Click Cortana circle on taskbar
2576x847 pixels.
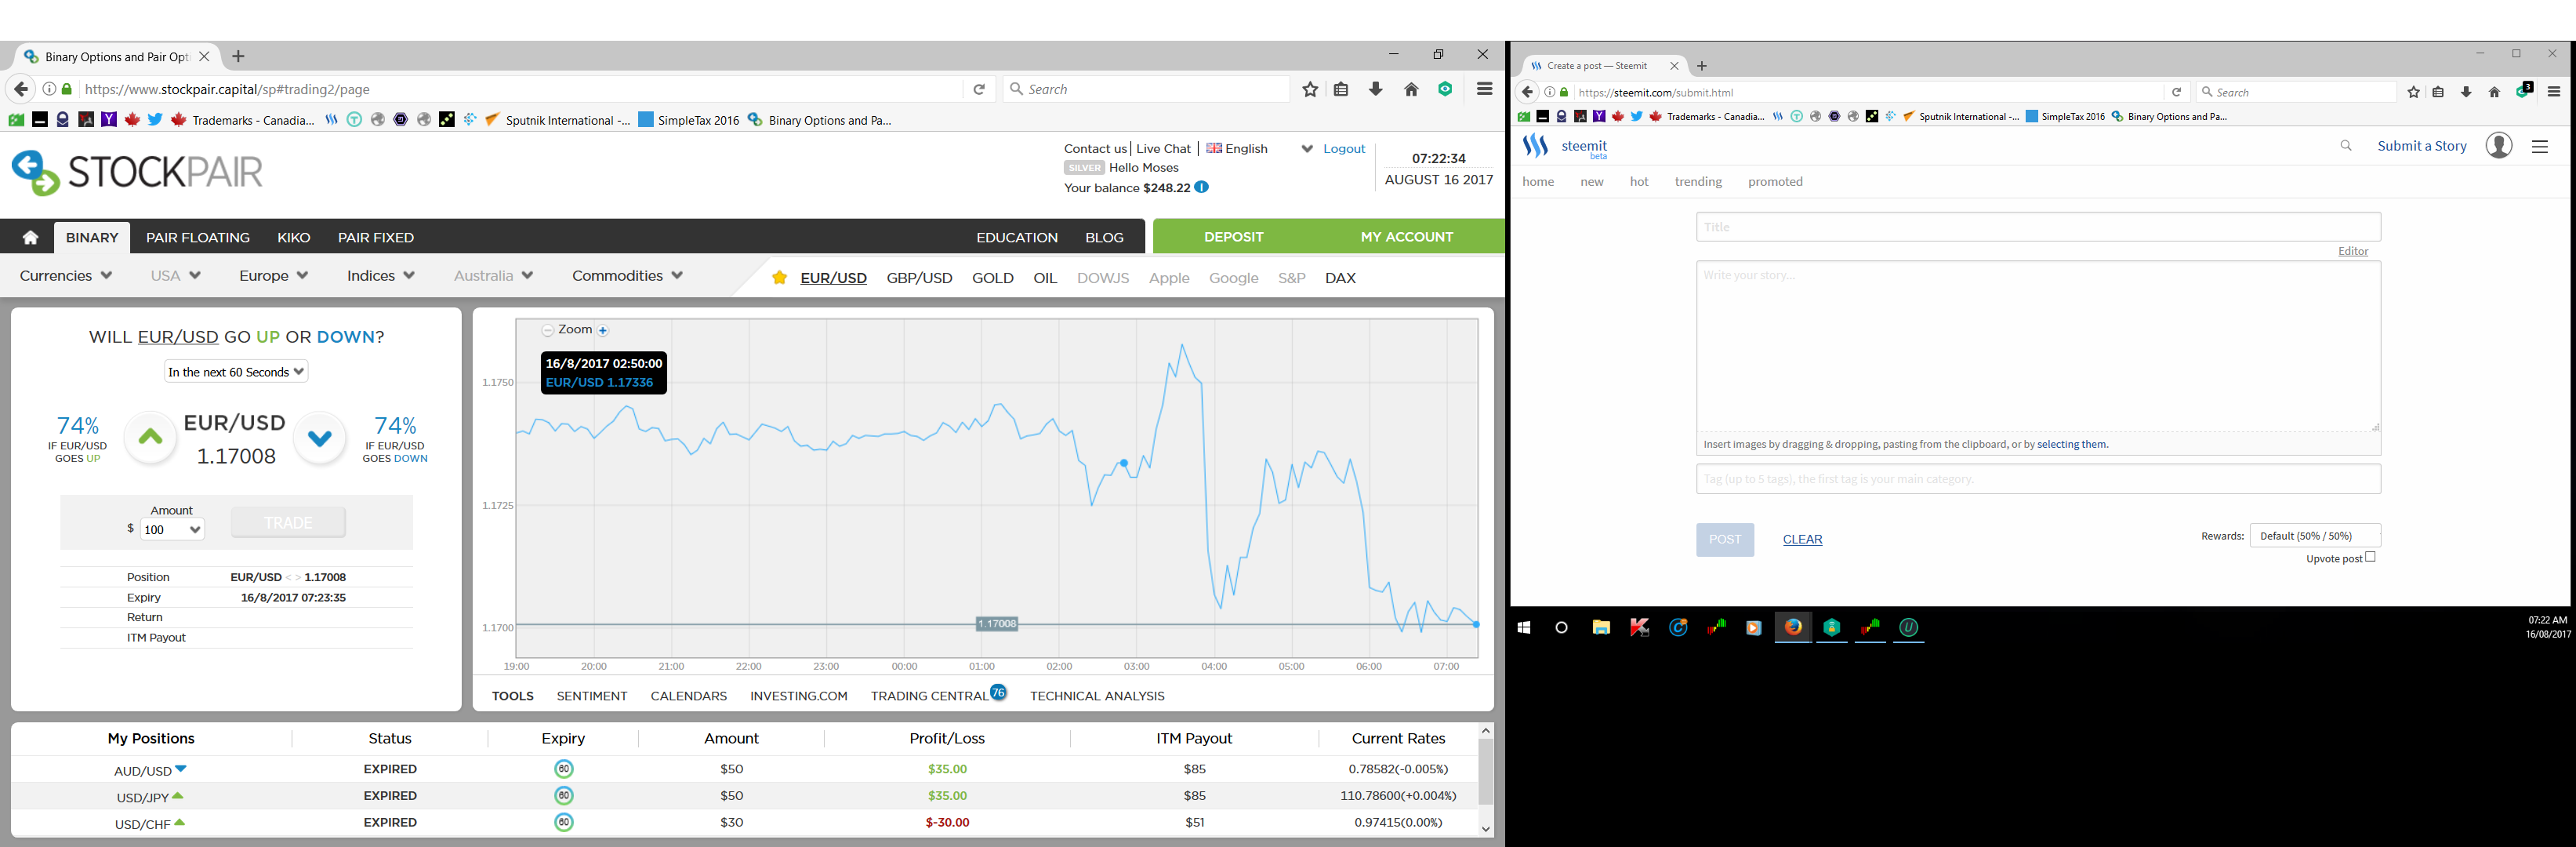(1562, 628)
